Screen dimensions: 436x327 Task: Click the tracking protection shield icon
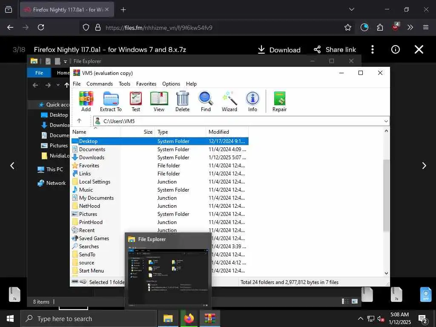pyautogui.click(x=86, y=27)
